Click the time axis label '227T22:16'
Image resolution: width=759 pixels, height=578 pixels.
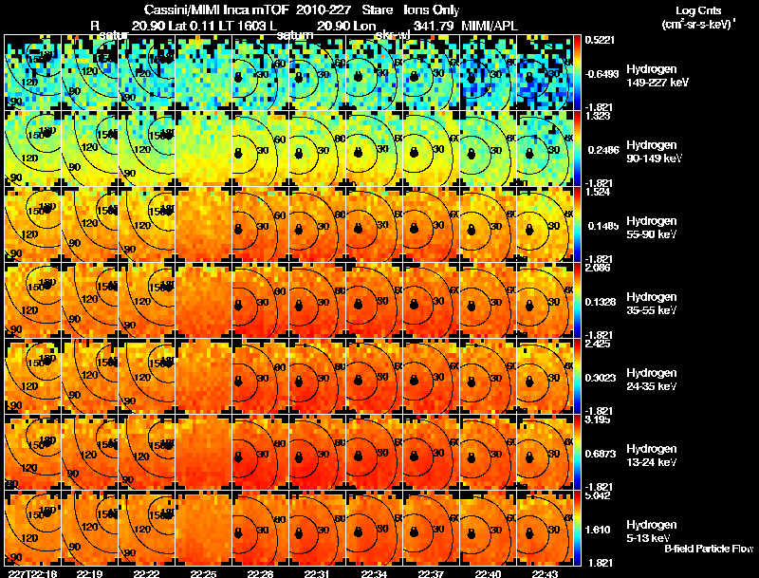coord(32,573)
